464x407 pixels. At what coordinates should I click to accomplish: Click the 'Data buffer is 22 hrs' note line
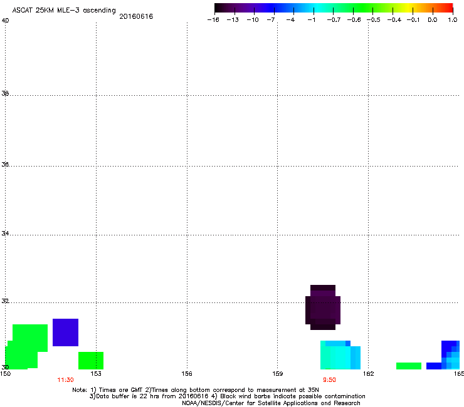(227, 396)
